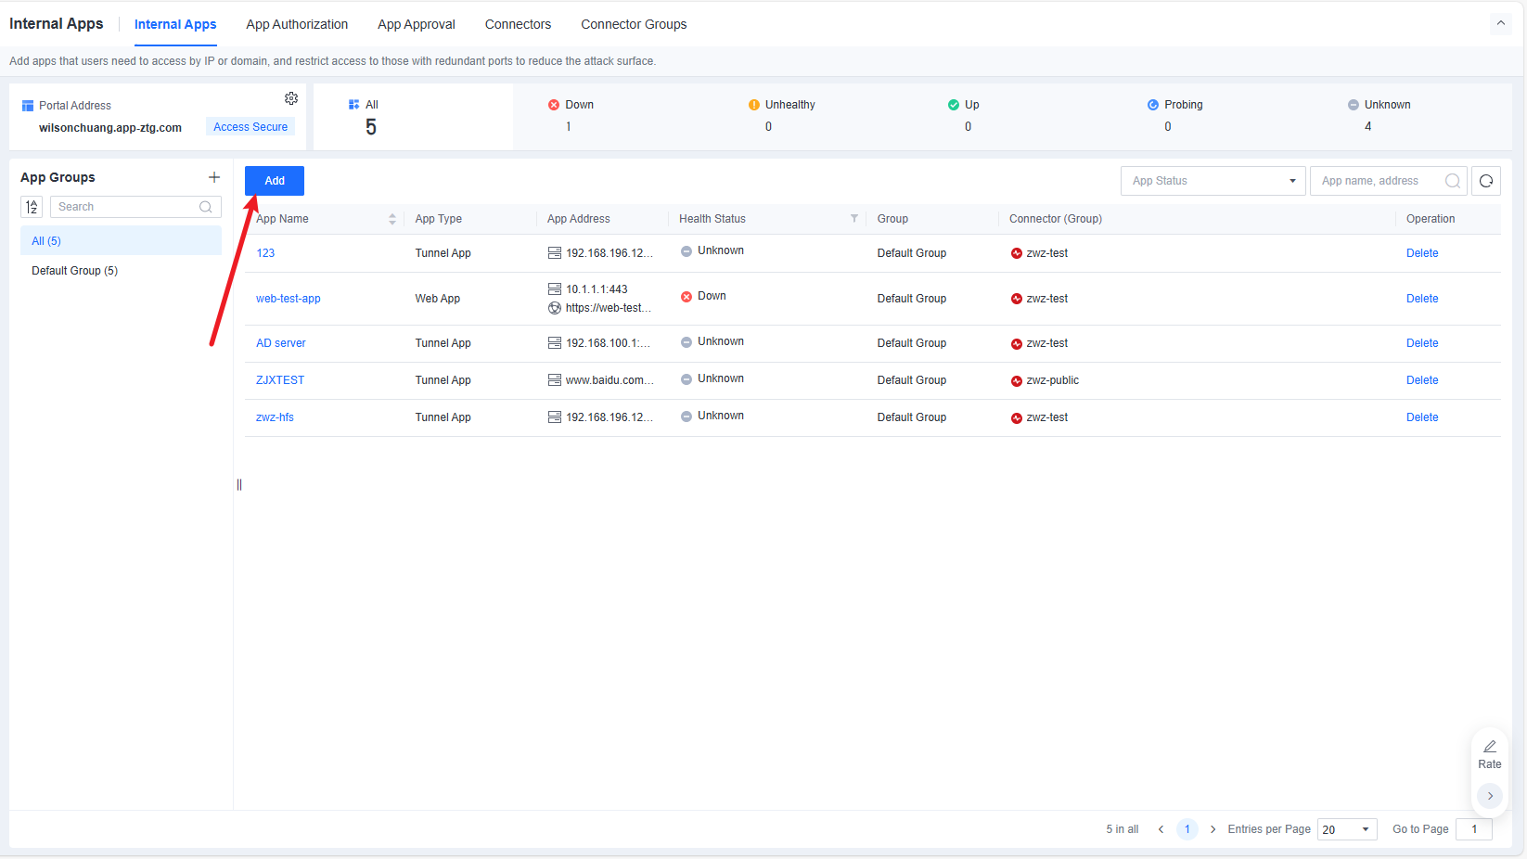Click the Access Secure link
1527x859 pixels.
pyautogui.click(x=250, y=127)
